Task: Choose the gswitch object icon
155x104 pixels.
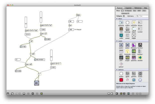Action: click(x=134, y=74)
